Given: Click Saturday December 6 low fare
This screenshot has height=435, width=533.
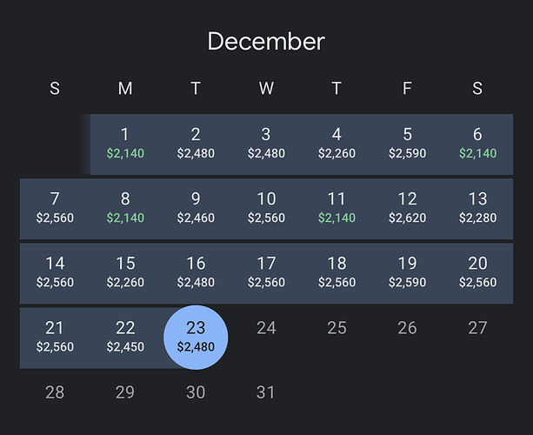Looking at the screenshot, I should (x=477, y=144).
